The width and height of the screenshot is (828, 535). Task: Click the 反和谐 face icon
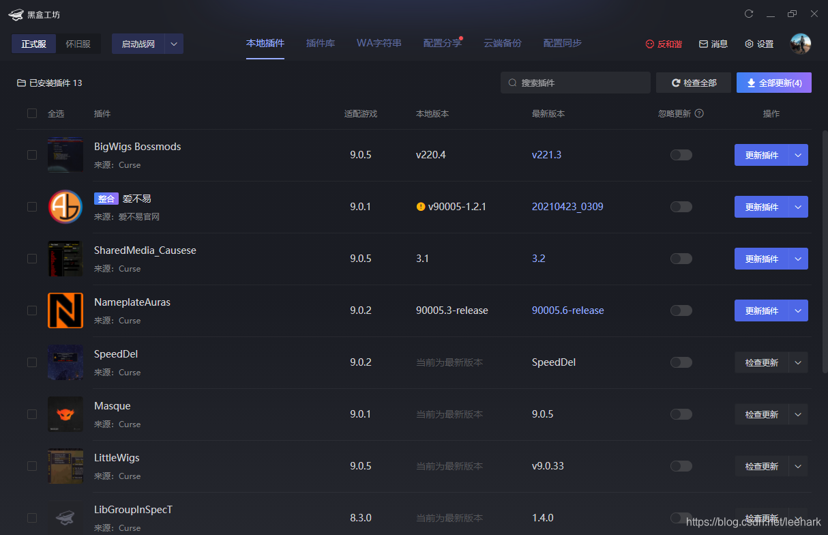pyautogui.click(x=649, y=44)
